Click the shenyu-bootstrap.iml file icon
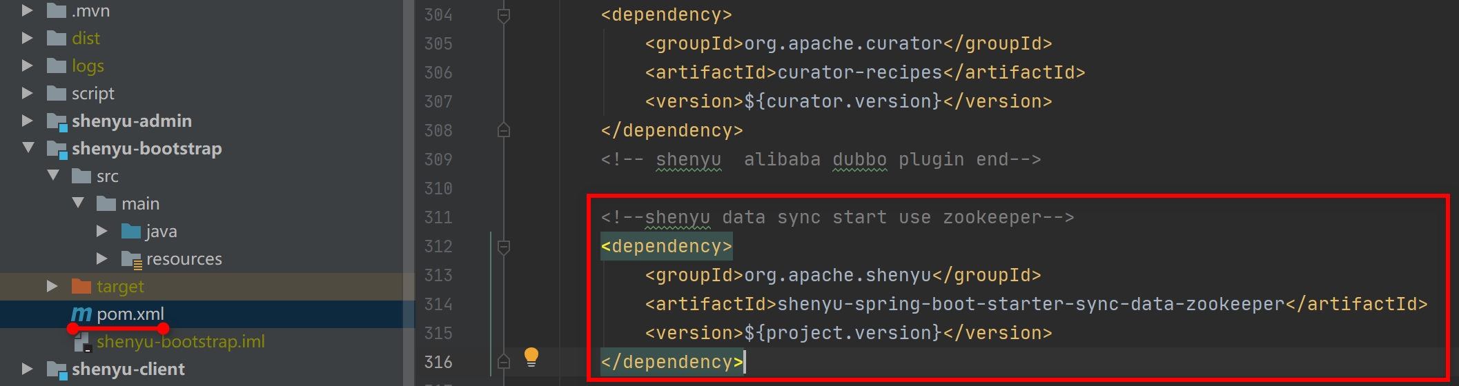The image size is (1459, 386). click(82, 342)
